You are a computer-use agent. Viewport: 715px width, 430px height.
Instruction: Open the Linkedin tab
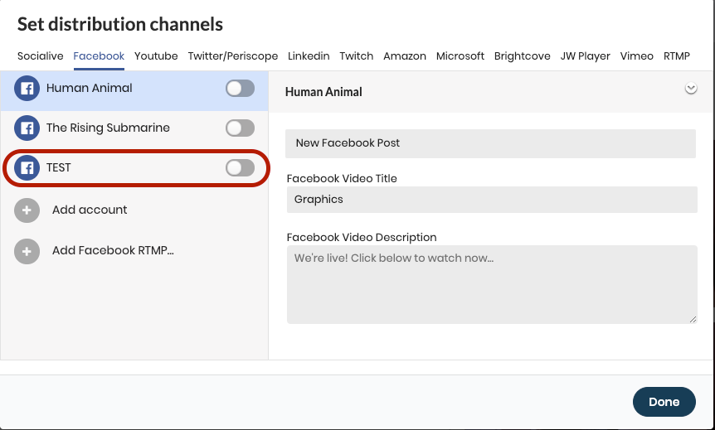pyautogui.click(x=309, y=56)
